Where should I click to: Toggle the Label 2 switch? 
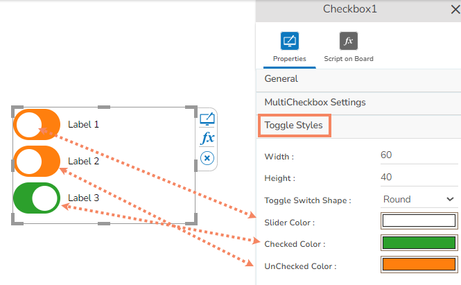(36, 161)
